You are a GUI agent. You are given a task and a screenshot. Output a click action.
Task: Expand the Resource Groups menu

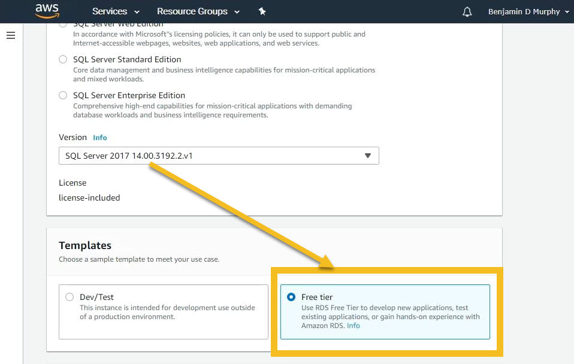click(198, 11)
